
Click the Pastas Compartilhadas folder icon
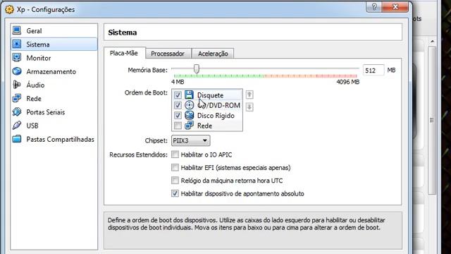coord(17,139)
